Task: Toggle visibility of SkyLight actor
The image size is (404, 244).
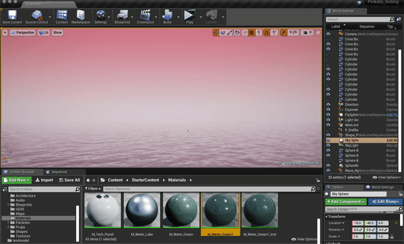Action: (329, 145)
